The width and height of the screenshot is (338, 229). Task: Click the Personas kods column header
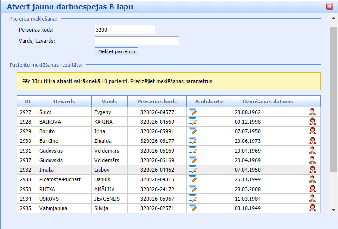click(x=157, y=102)
